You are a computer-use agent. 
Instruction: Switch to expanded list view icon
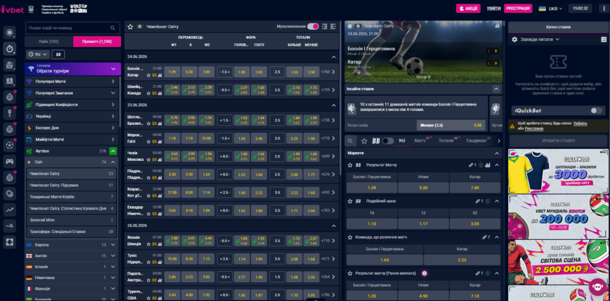point(333,26)
